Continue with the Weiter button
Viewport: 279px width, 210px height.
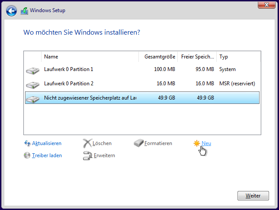coord(253,196)
